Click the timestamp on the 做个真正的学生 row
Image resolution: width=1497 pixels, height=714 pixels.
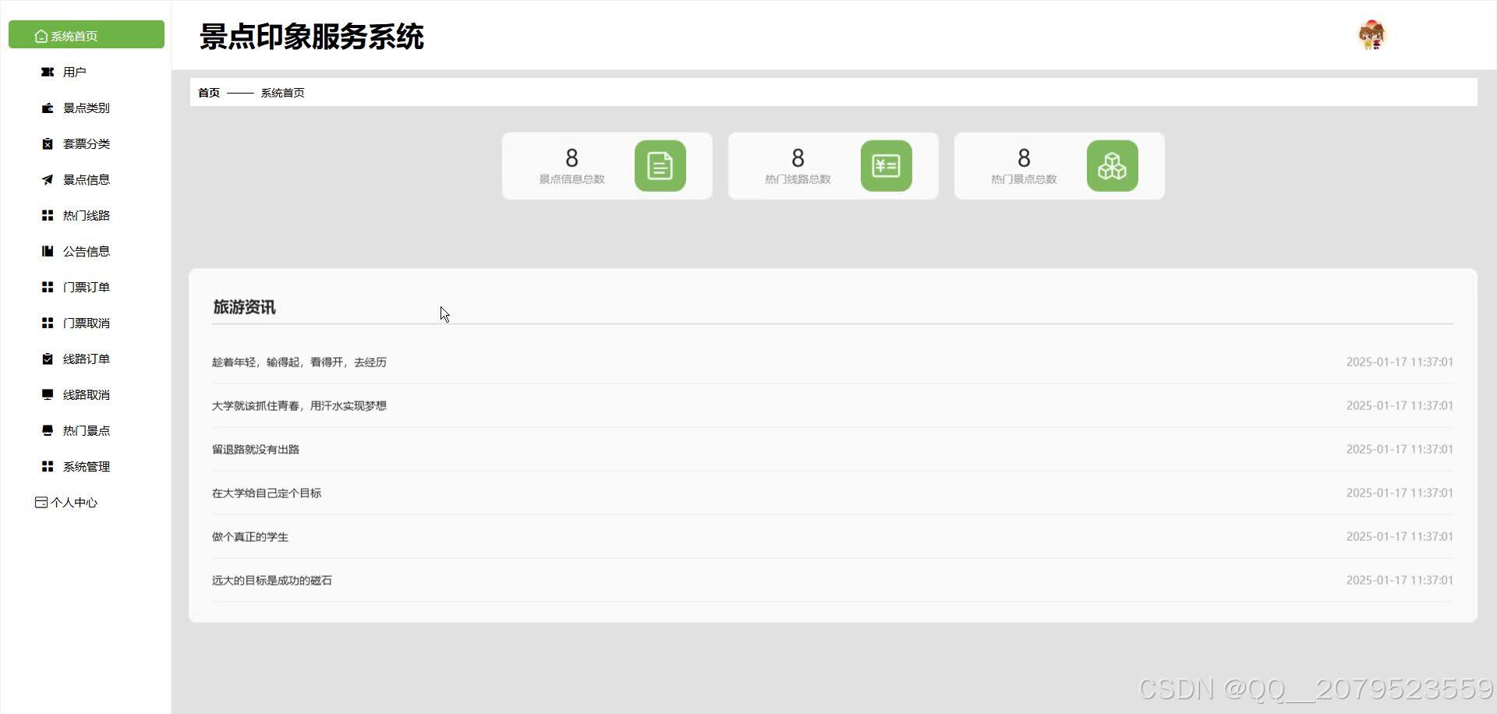tap(1400, 536)
